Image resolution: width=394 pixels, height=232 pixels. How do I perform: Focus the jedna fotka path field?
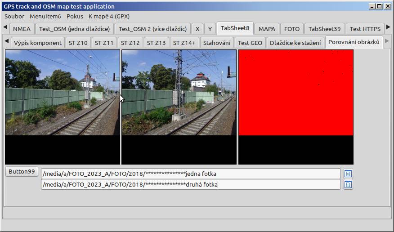191,174
